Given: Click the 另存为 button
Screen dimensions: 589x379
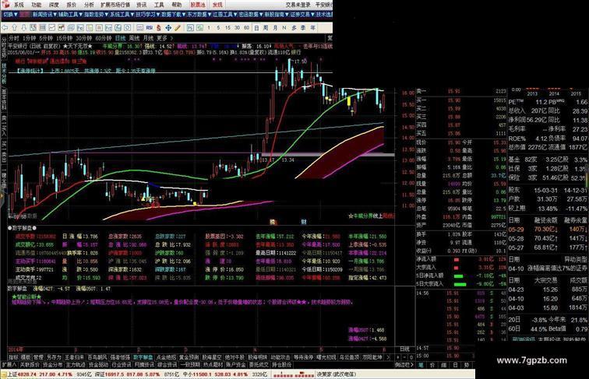Looking at the screenshot, I should (x=54, y=357).
